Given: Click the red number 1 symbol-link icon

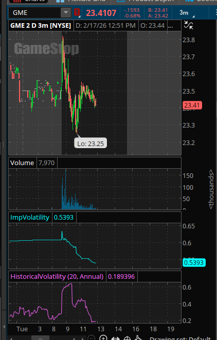Looking at the screenshot, I should click(77, 12).
